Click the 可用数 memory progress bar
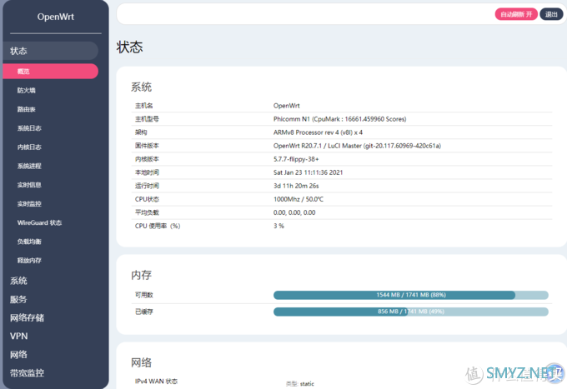Viewport: 567px width, 389px height. [411, 295]
